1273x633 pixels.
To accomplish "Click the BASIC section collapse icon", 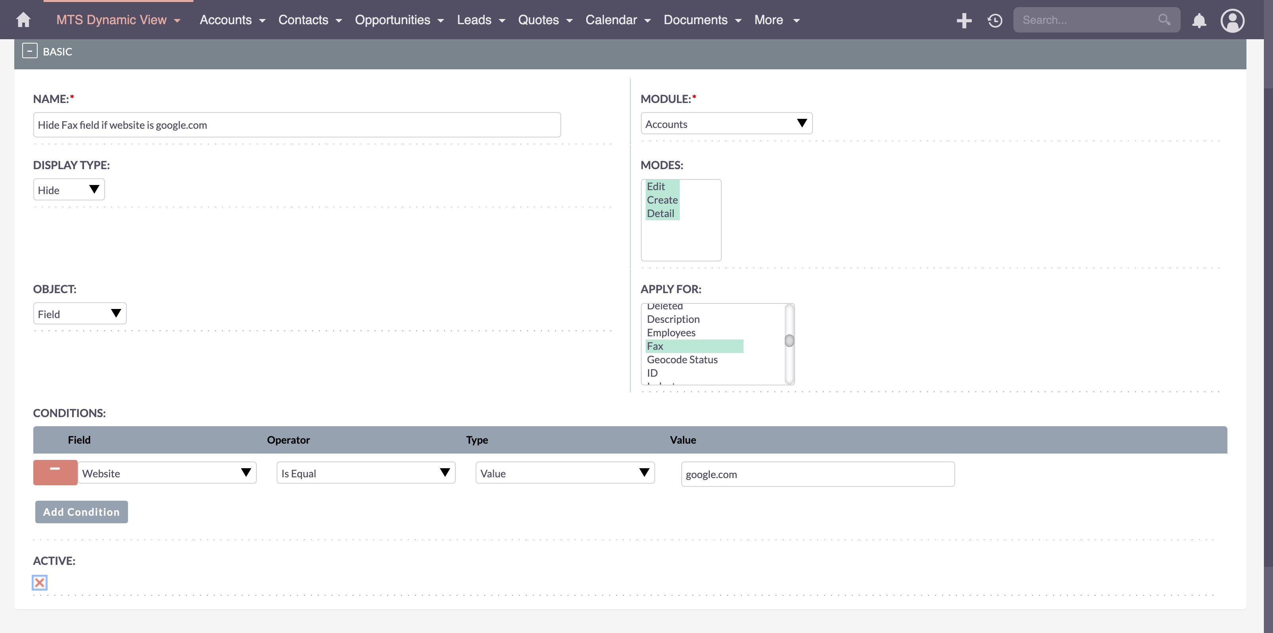I will tap(29, 50).
